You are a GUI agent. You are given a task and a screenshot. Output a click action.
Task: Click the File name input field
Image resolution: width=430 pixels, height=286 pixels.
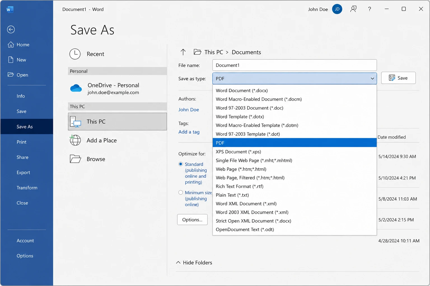tap(295, 65)
